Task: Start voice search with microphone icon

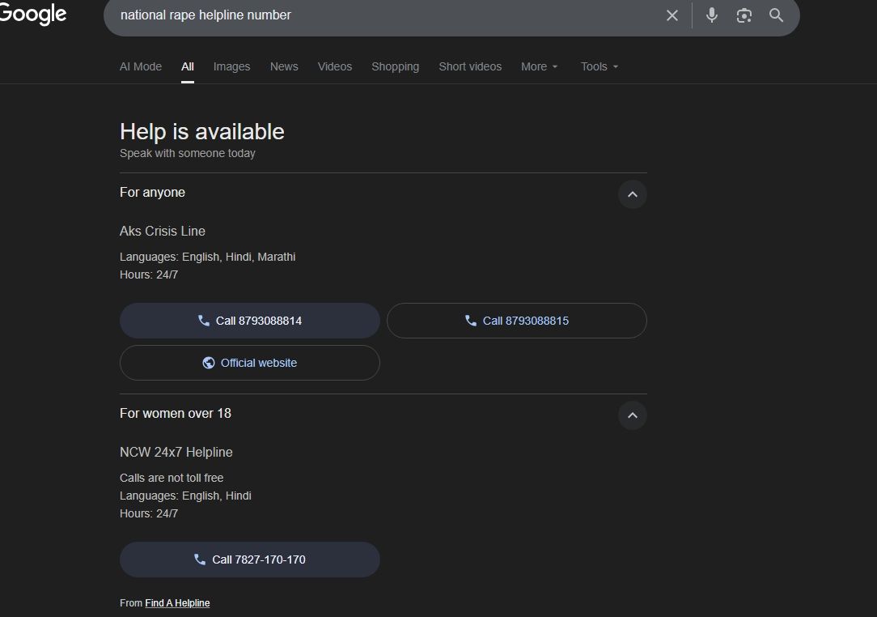Action: [x=712, y=15]
